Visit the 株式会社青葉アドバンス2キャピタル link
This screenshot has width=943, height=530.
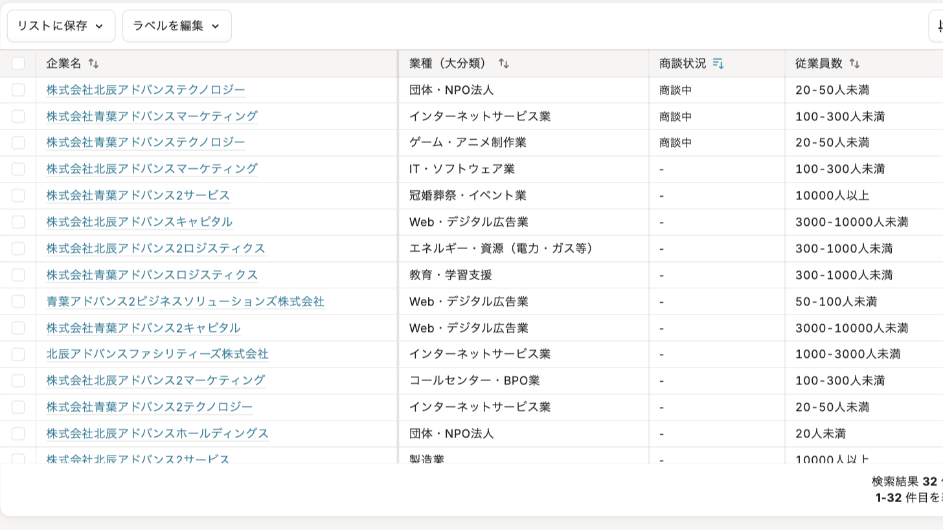pos(143,328)
